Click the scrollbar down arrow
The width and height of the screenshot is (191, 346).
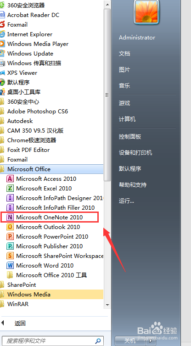point(107,305)
